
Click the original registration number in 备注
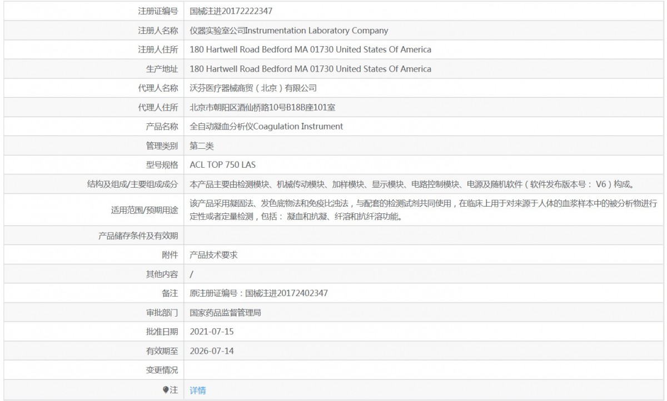pos(258,293)
